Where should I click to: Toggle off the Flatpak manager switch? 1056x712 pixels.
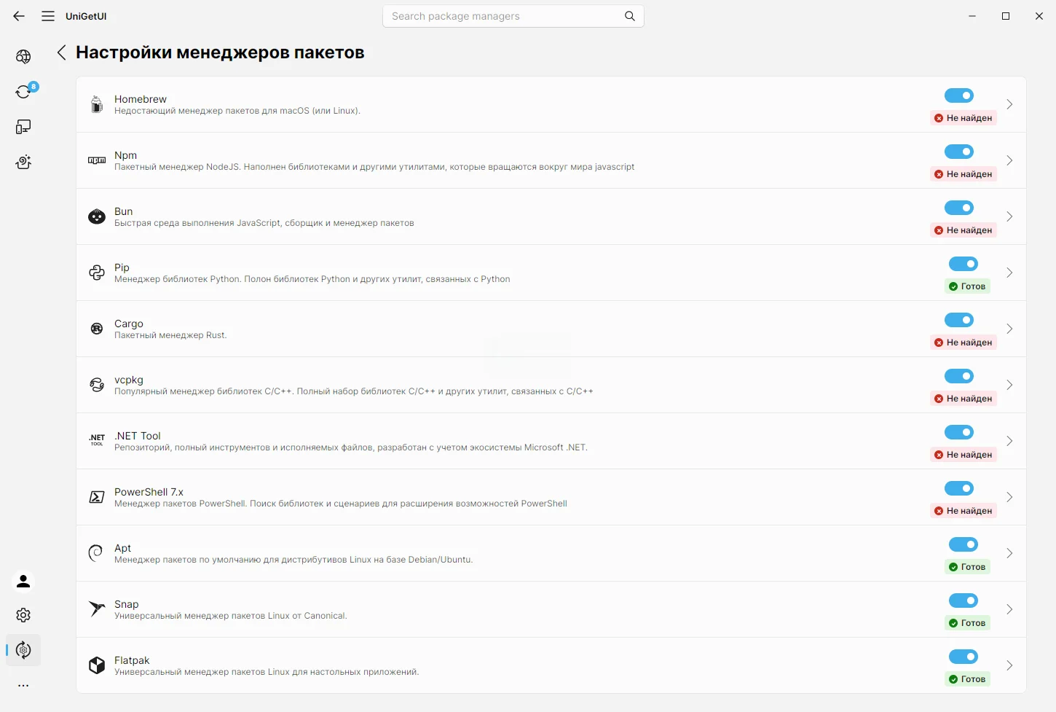963,657
